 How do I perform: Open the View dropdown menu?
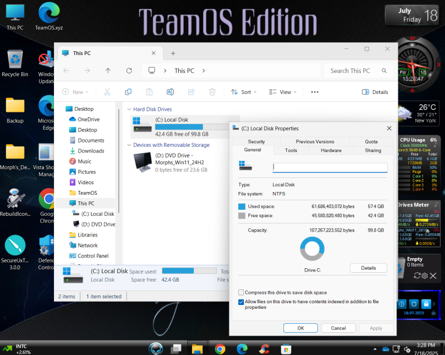coord(283,92)
